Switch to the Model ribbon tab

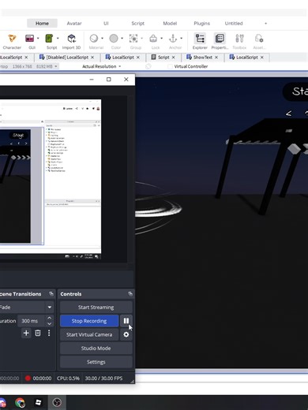point(170,24)
